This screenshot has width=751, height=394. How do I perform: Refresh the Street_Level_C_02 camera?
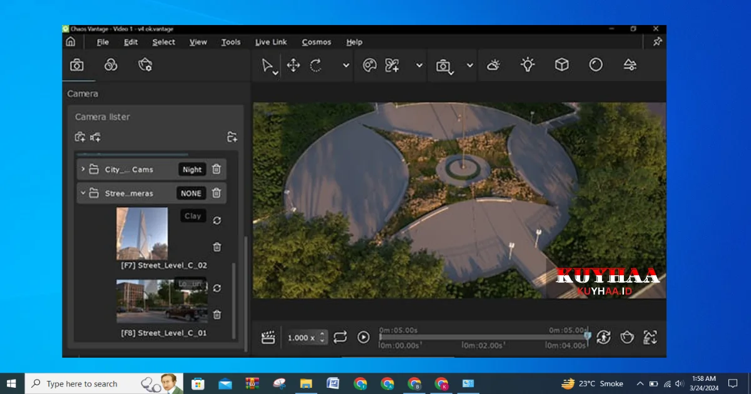[217, 221]
